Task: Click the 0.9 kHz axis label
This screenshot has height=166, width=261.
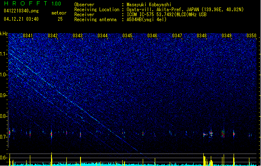Action: tap(4, 95)
